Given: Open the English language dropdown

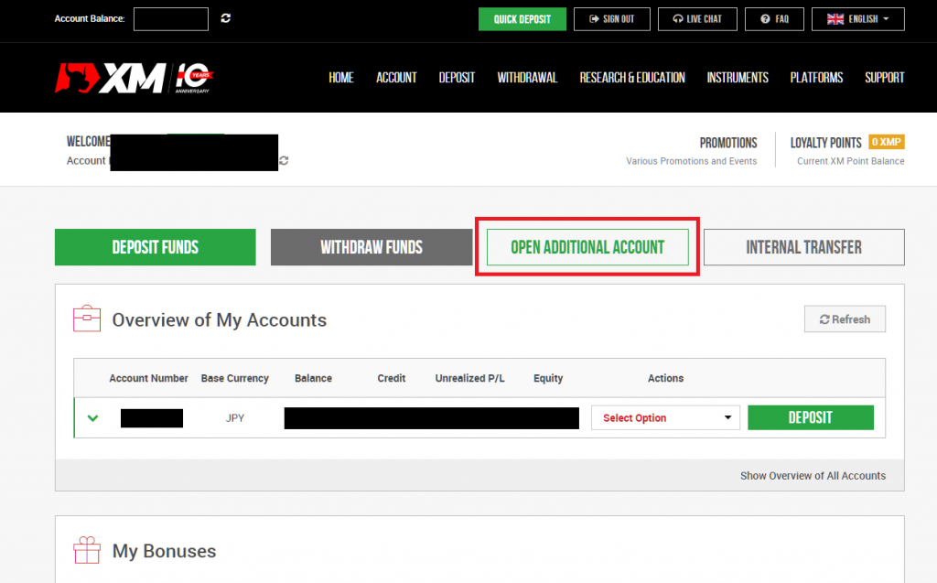Looking at the screenshot, I should click(x=857, y=19).
